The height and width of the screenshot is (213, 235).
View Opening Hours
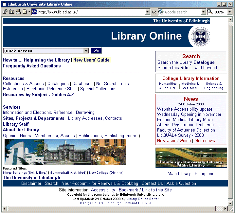(x=17, y=135)
